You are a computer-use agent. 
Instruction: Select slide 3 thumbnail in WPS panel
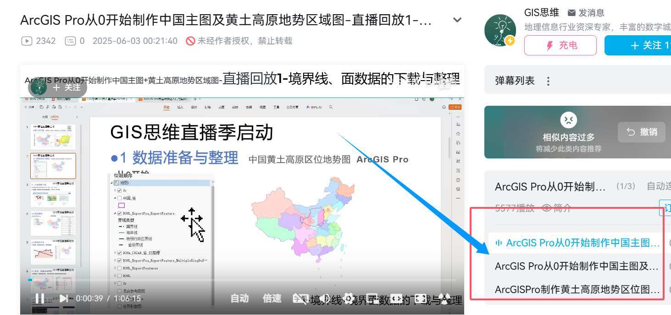[53, 194]
